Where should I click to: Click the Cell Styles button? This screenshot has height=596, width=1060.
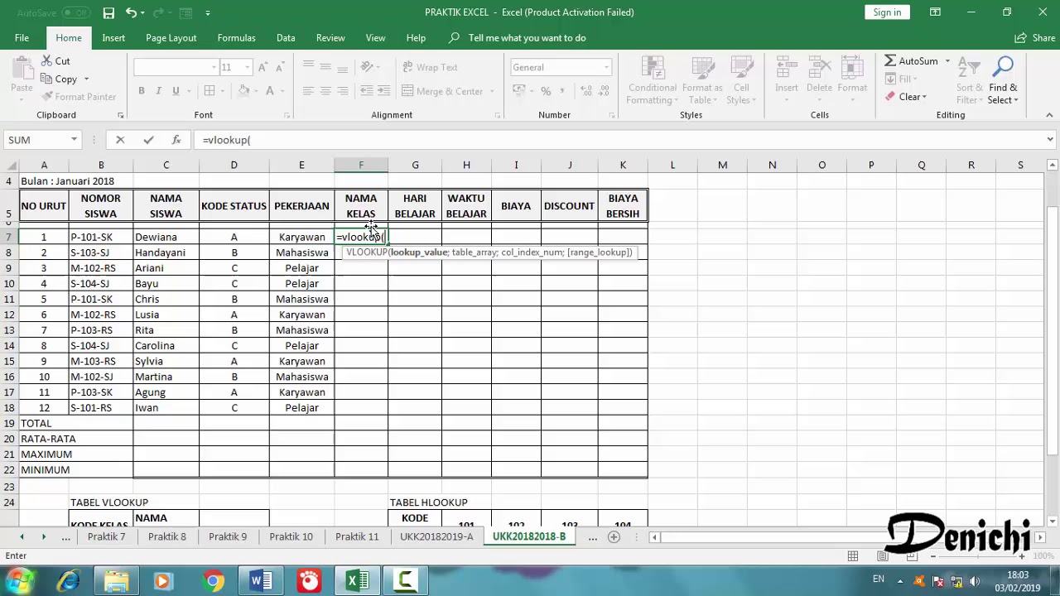(x=741, y=80)
